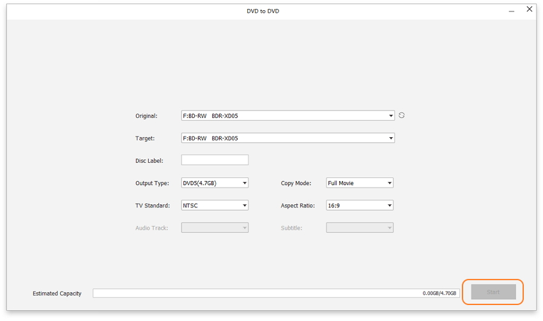Open the TV Standard NTSC dropdown

[x=215, y=205]
